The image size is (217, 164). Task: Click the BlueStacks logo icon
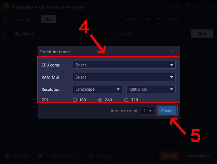tap(6, 7)
